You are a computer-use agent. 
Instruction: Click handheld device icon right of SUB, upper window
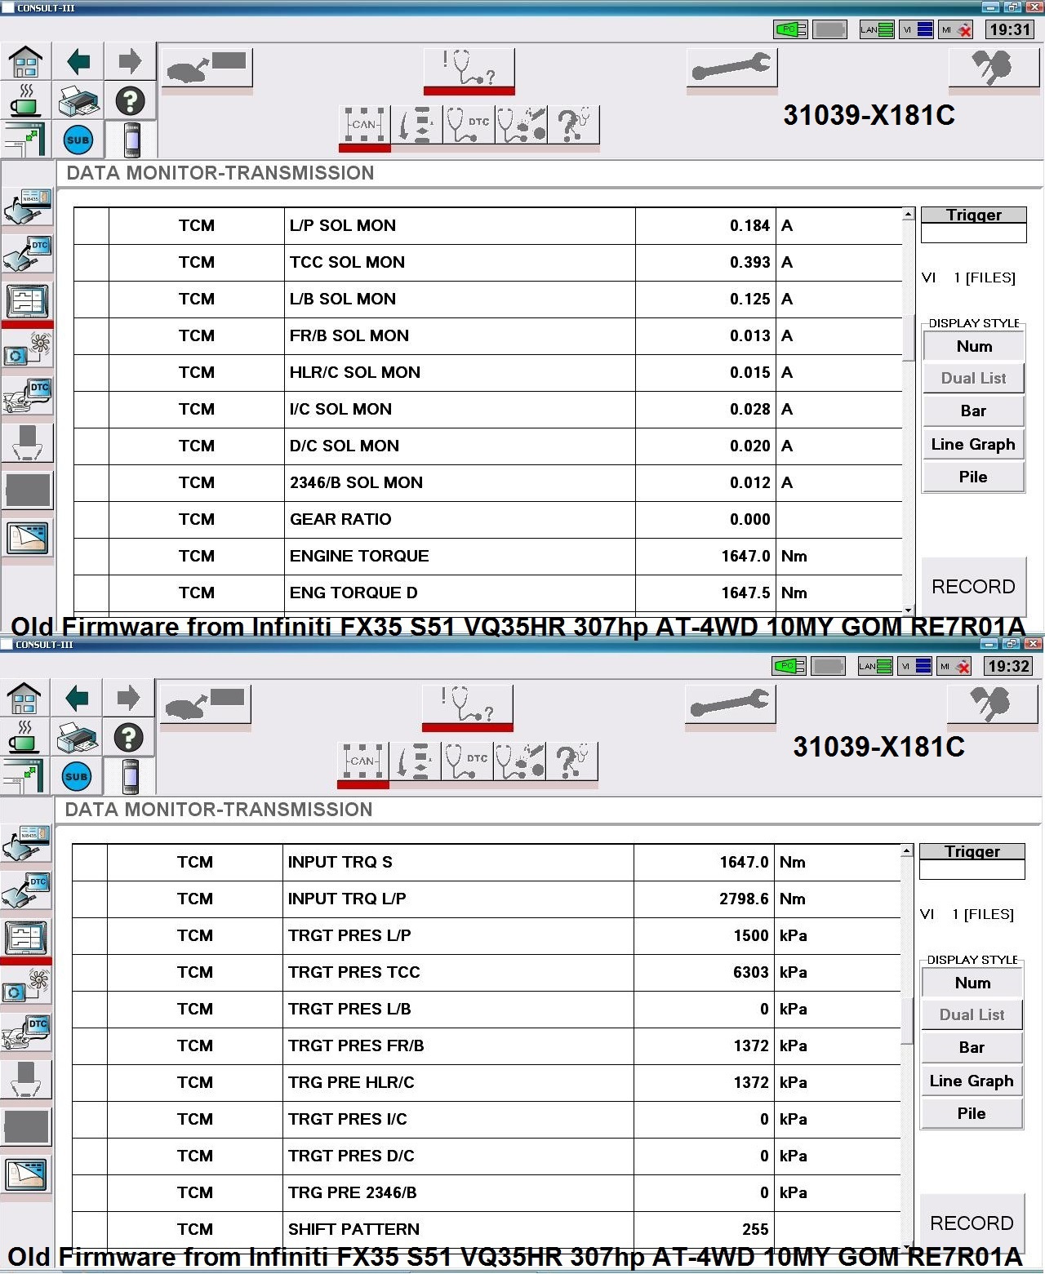click(131, 140)
